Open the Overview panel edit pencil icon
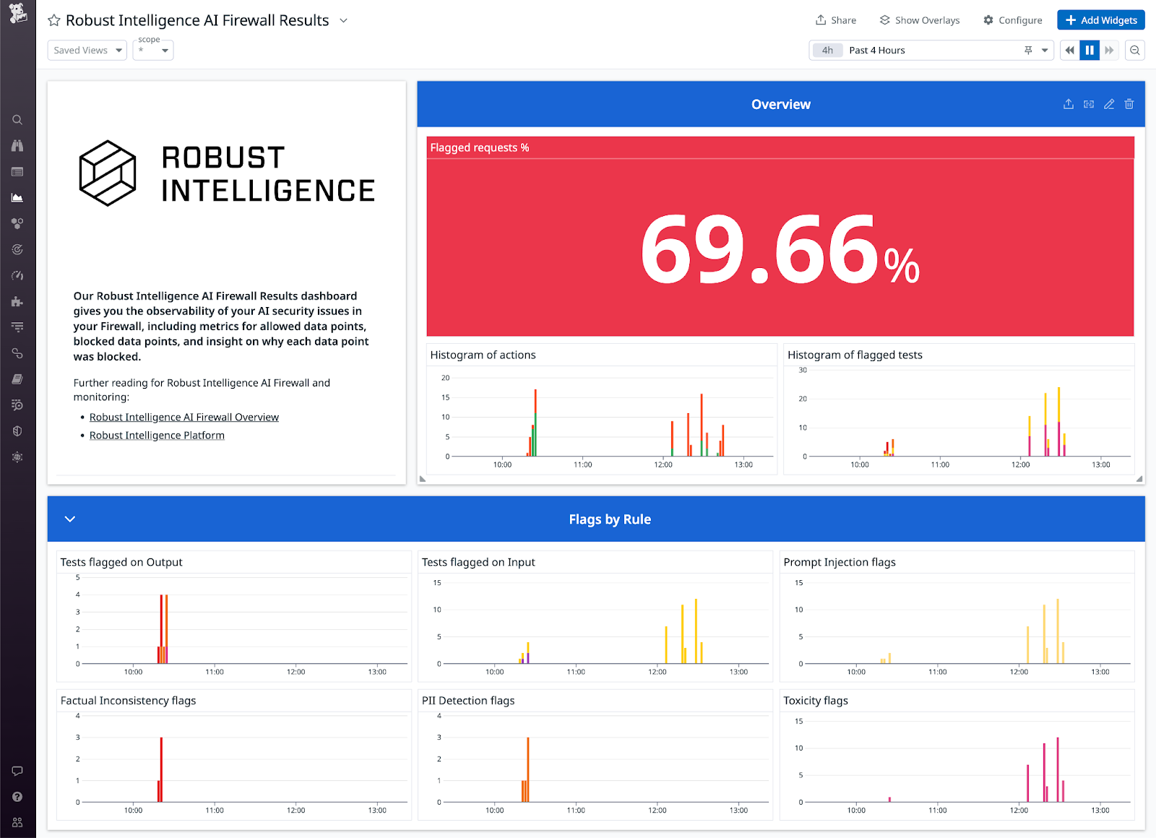This screenshot has height=838, width=1156. pos(1109,104)
